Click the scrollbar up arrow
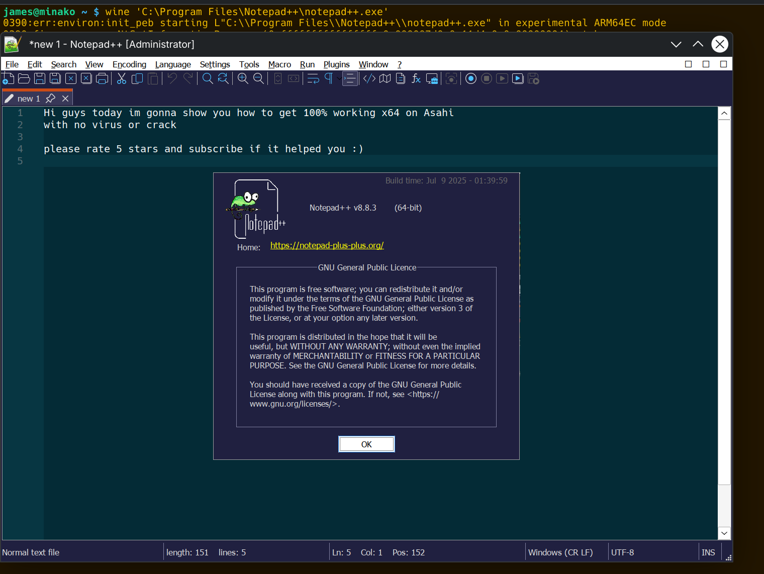This screenshot has height=574, width=764. tap(724, 113)
